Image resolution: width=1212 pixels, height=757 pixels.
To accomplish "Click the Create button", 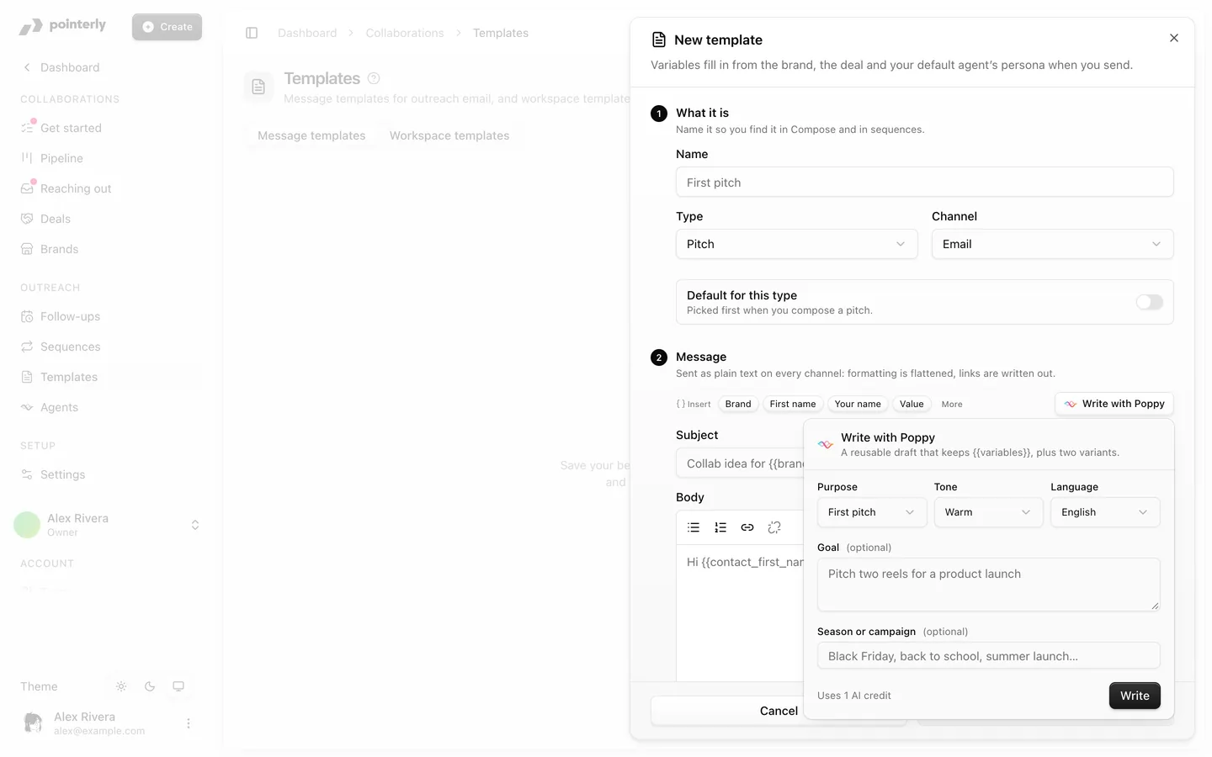I will [x=167, y=27].
